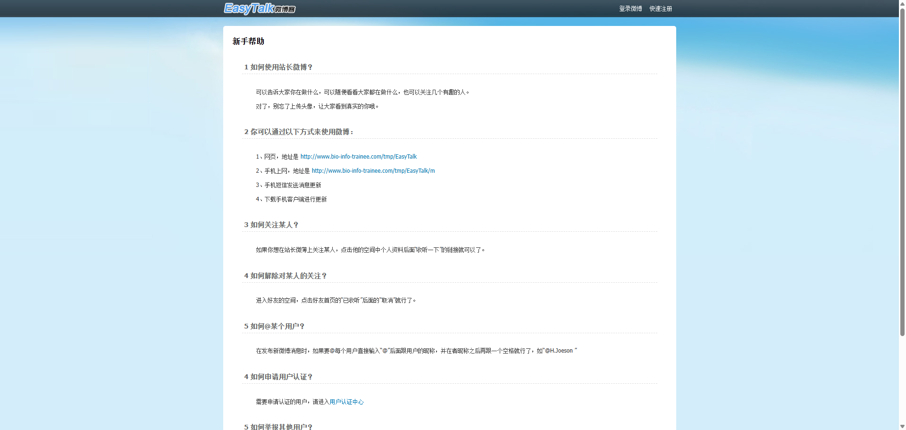
Task: Visit the 用户认证中心 link
Action: point(346,402)
